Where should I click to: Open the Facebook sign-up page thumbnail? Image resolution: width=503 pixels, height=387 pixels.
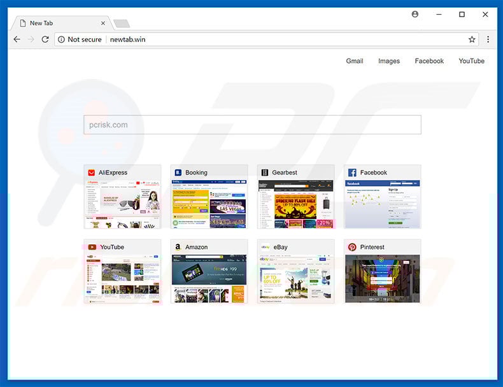[x=383, y=204]
